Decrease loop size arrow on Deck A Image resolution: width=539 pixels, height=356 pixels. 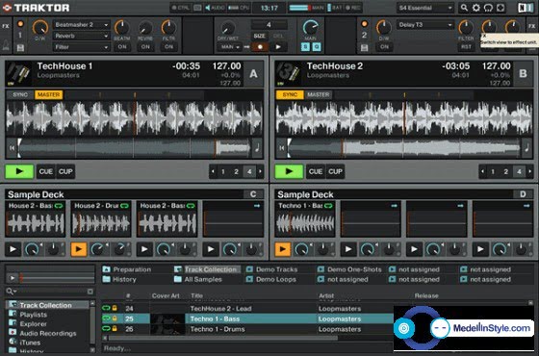pos(213,171)
